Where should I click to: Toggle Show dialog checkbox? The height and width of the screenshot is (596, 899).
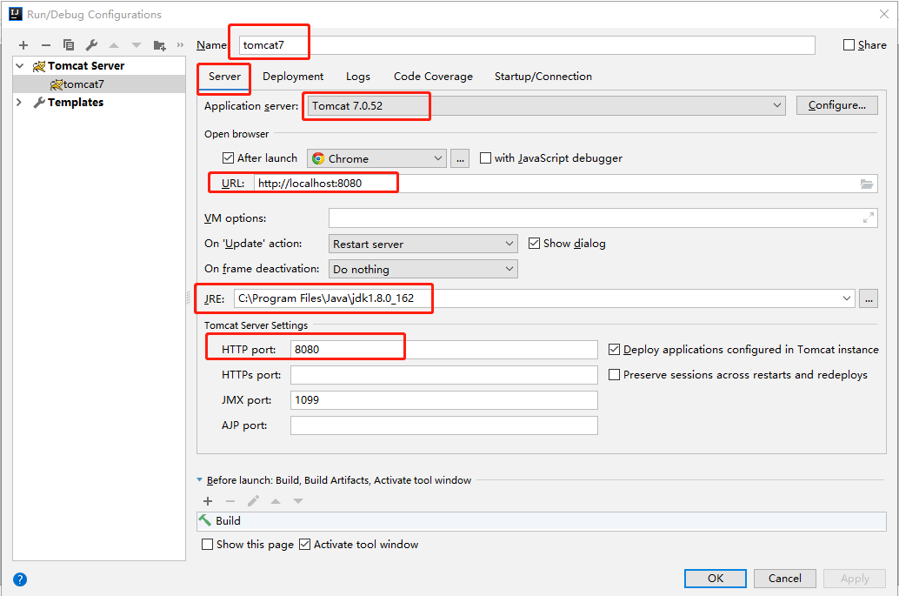tap(535, 244)
